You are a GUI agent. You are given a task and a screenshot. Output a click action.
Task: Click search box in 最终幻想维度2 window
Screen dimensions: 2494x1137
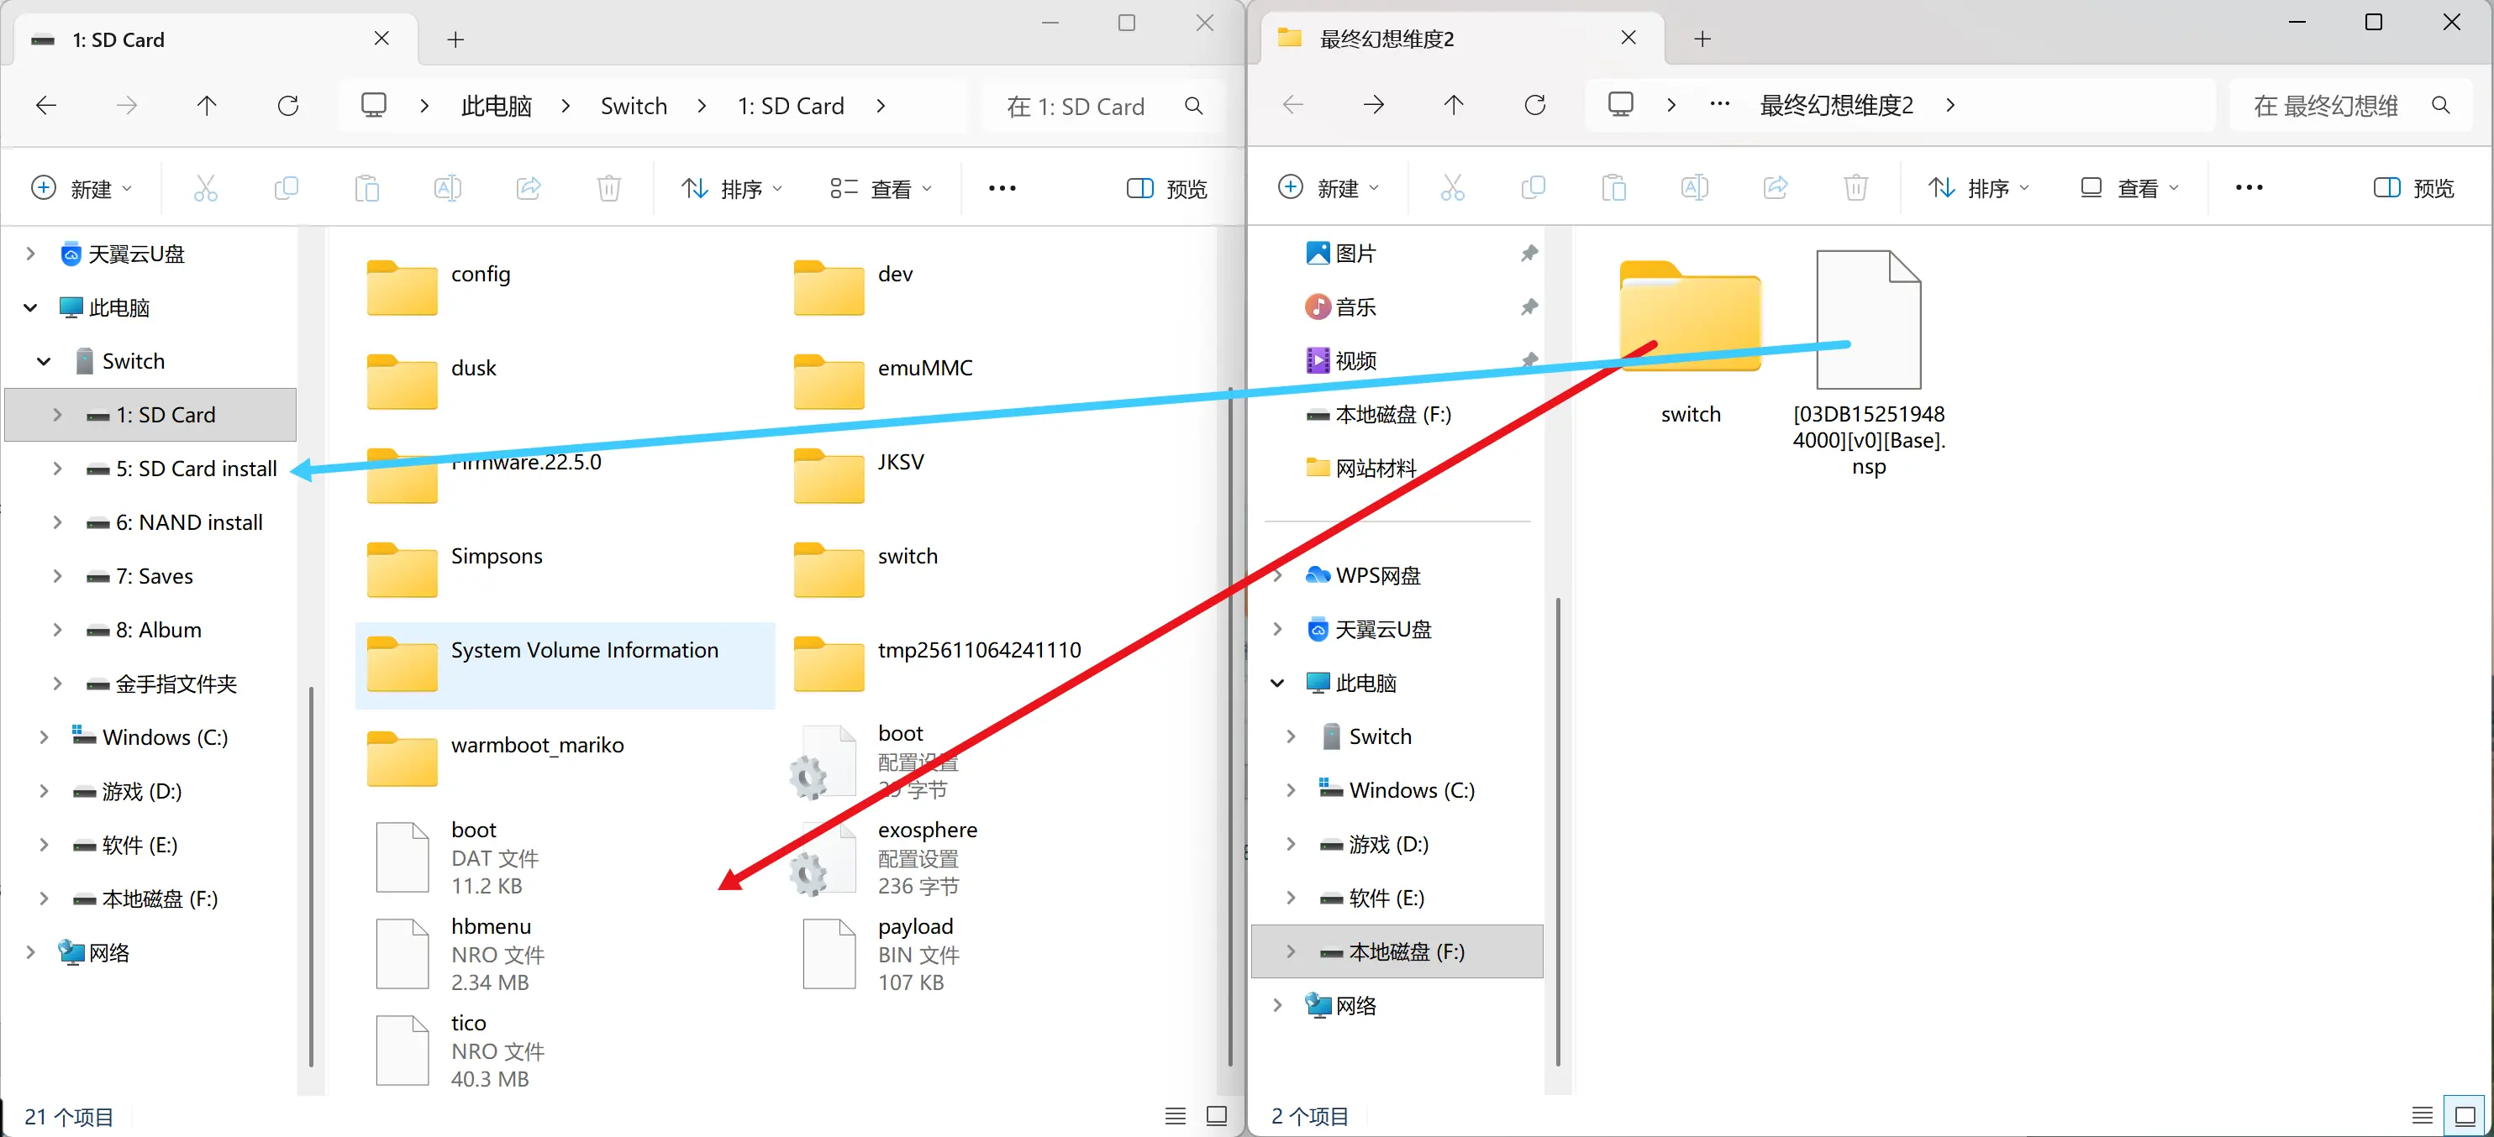2352,106
